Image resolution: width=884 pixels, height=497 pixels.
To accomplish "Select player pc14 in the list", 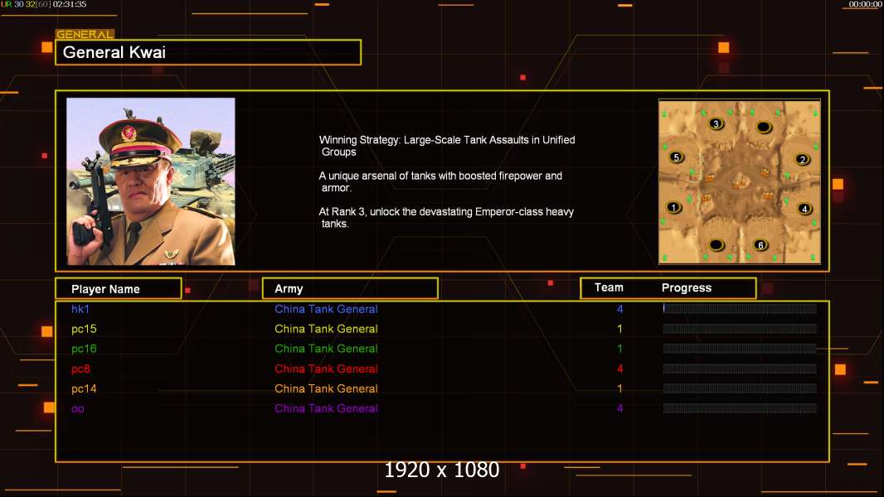I will click(84, 388).
